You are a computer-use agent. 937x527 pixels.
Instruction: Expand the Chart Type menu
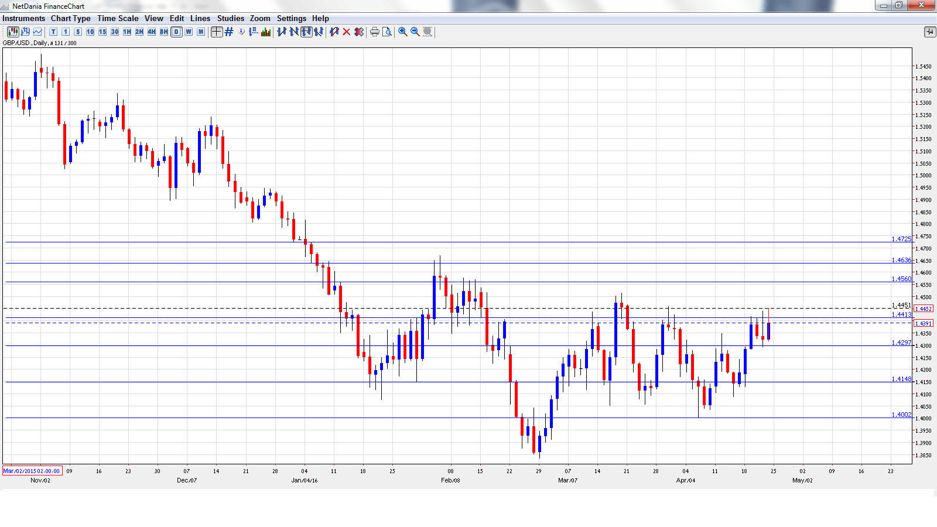coord(70,18)
